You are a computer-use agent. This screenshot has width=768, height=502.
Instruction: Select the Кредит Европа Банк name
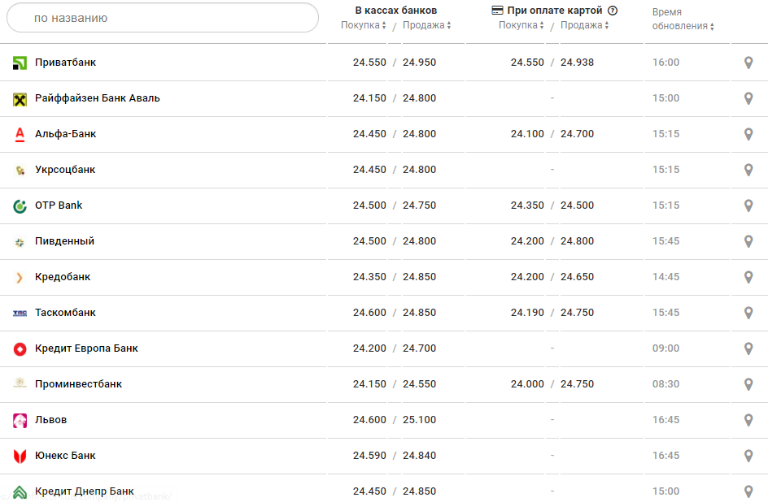pyautogui.click(x=86, y=348)
